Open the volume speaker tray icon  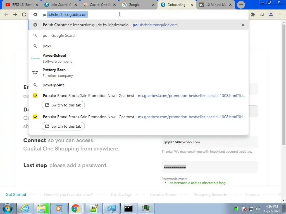[x=258, y=209]
